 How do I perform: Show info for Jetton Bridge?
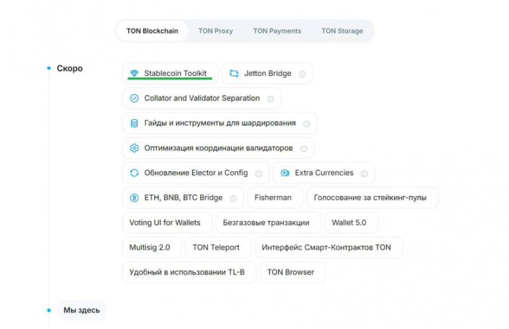pyautogui.click(x=302, y=74)
